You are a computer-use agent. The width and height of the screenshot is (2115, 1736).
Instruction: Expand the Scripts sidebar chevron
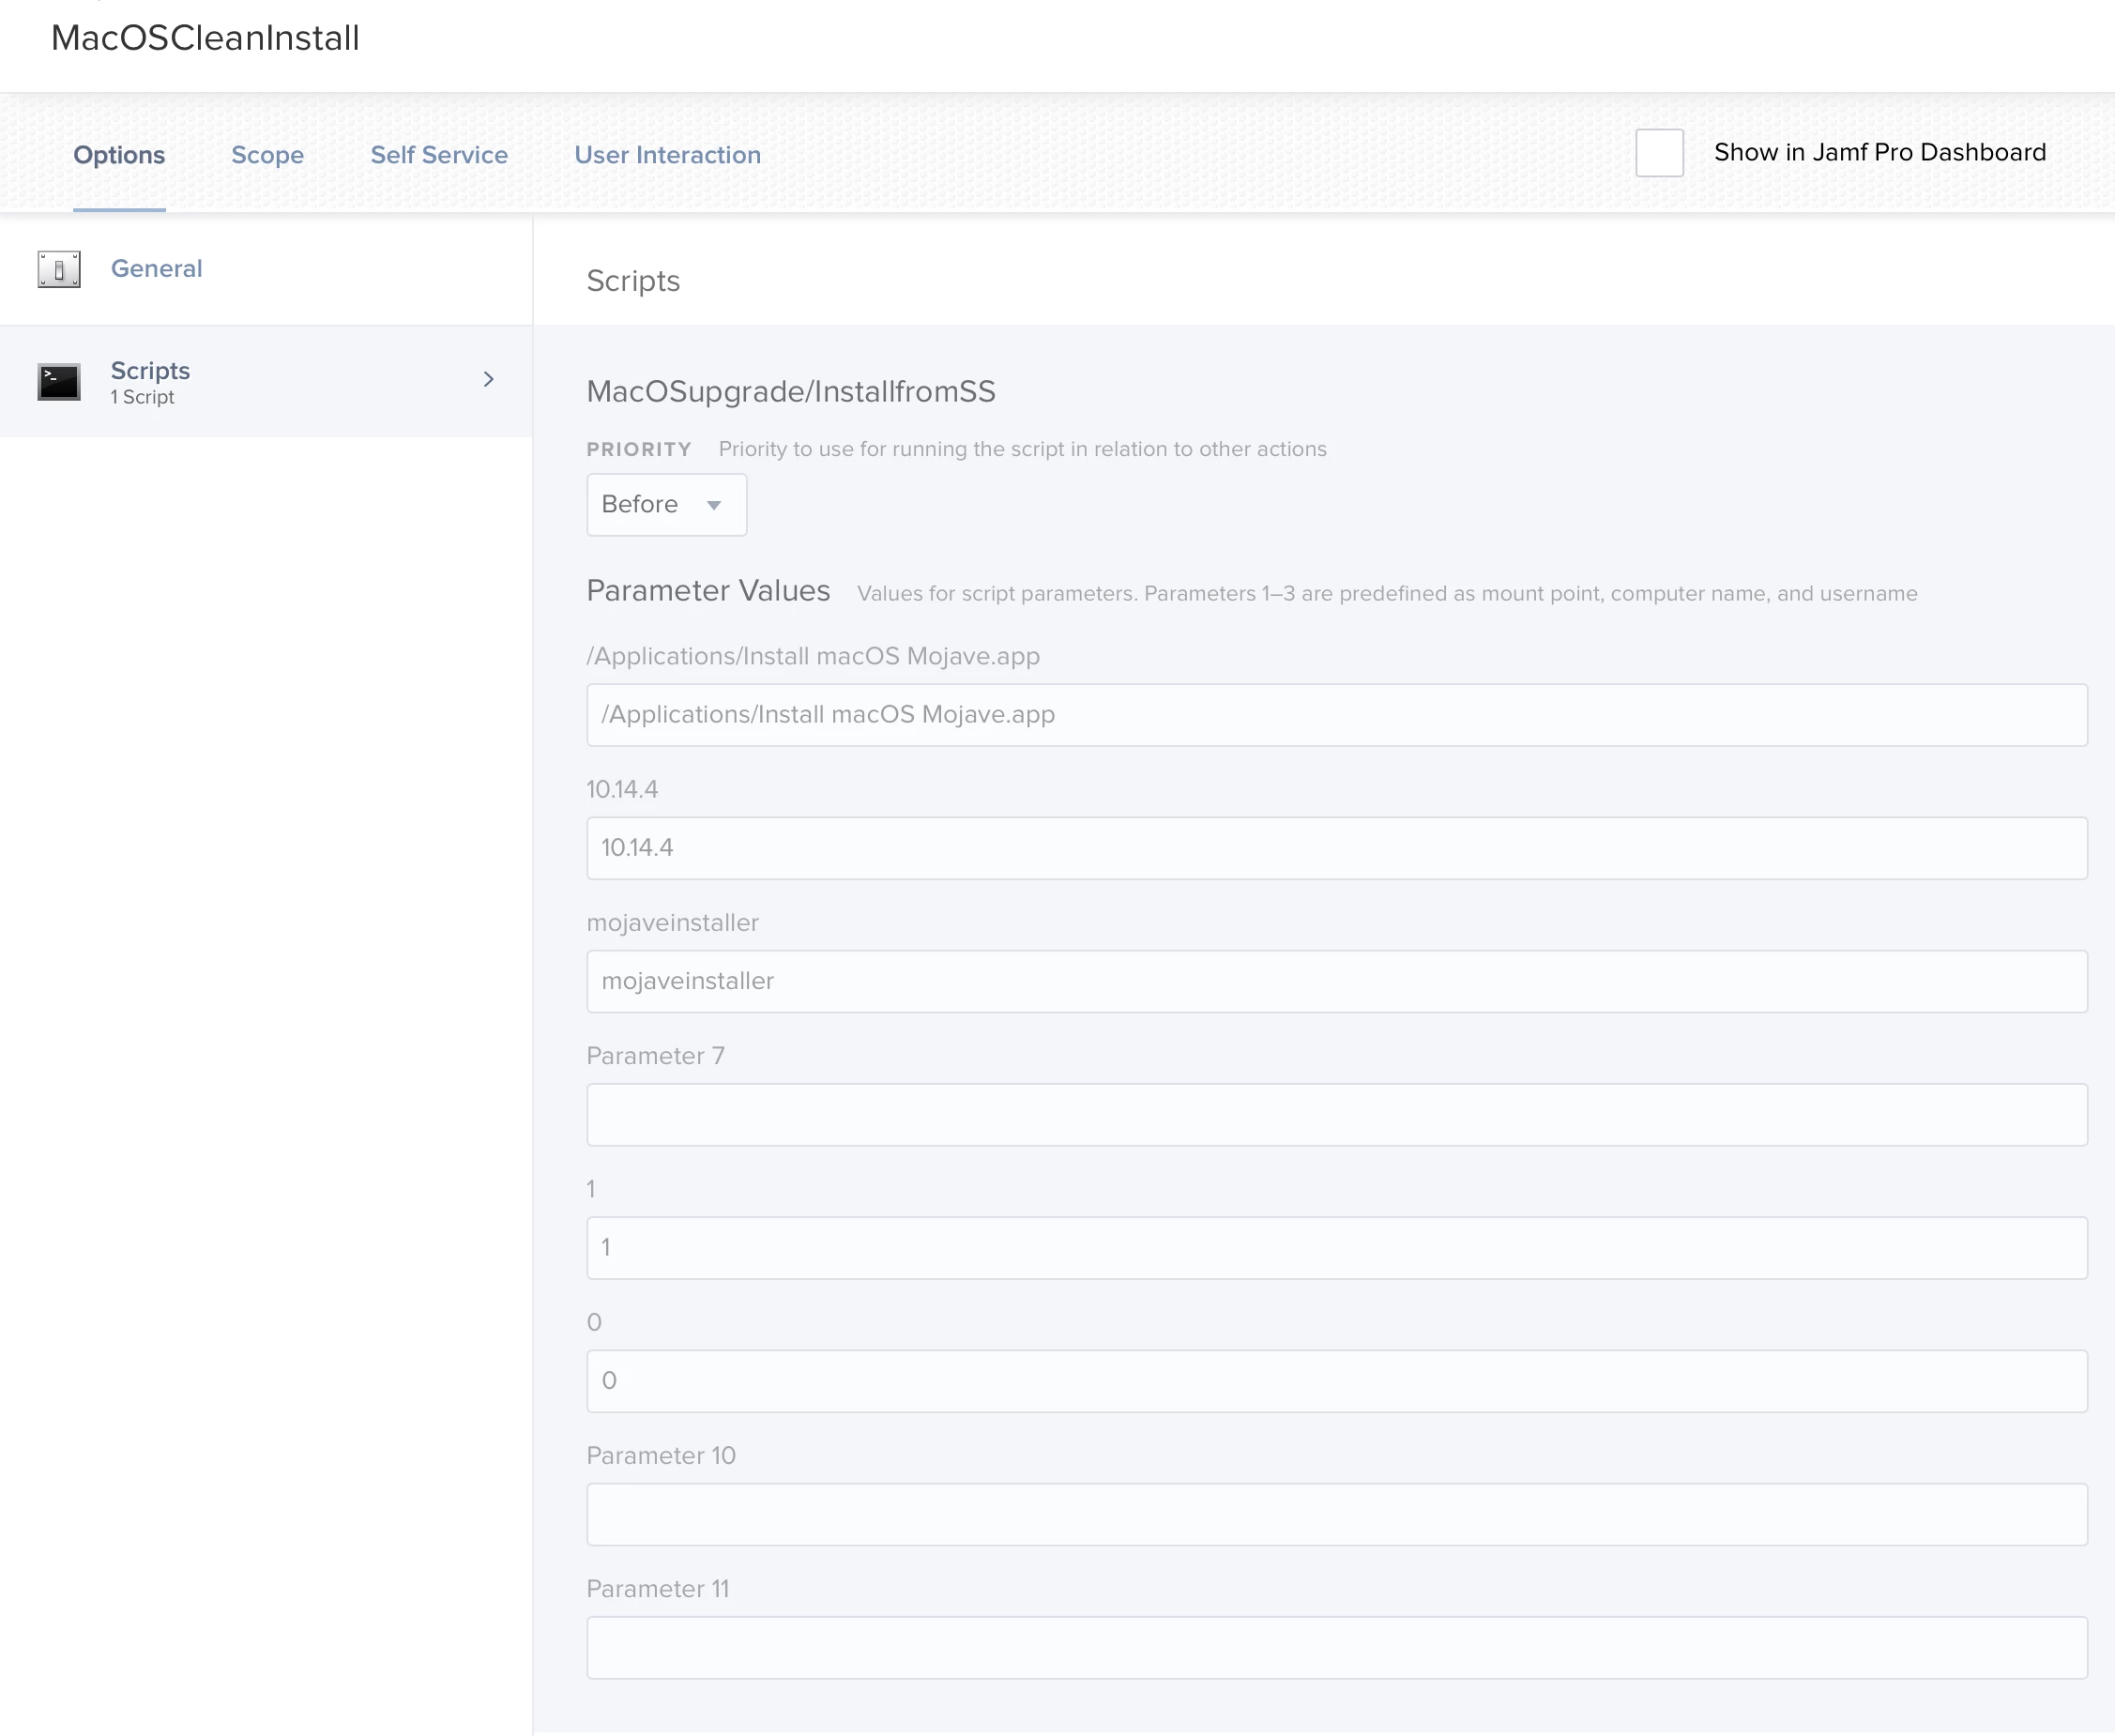489,380
